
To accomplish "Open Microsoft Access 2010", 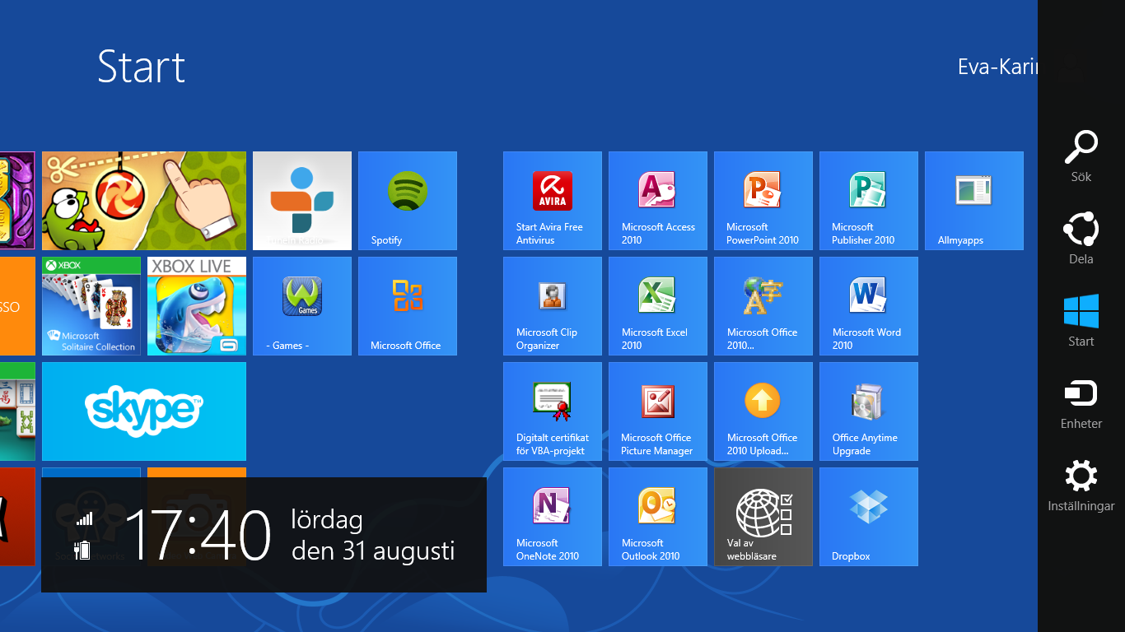I will [658, 201].
